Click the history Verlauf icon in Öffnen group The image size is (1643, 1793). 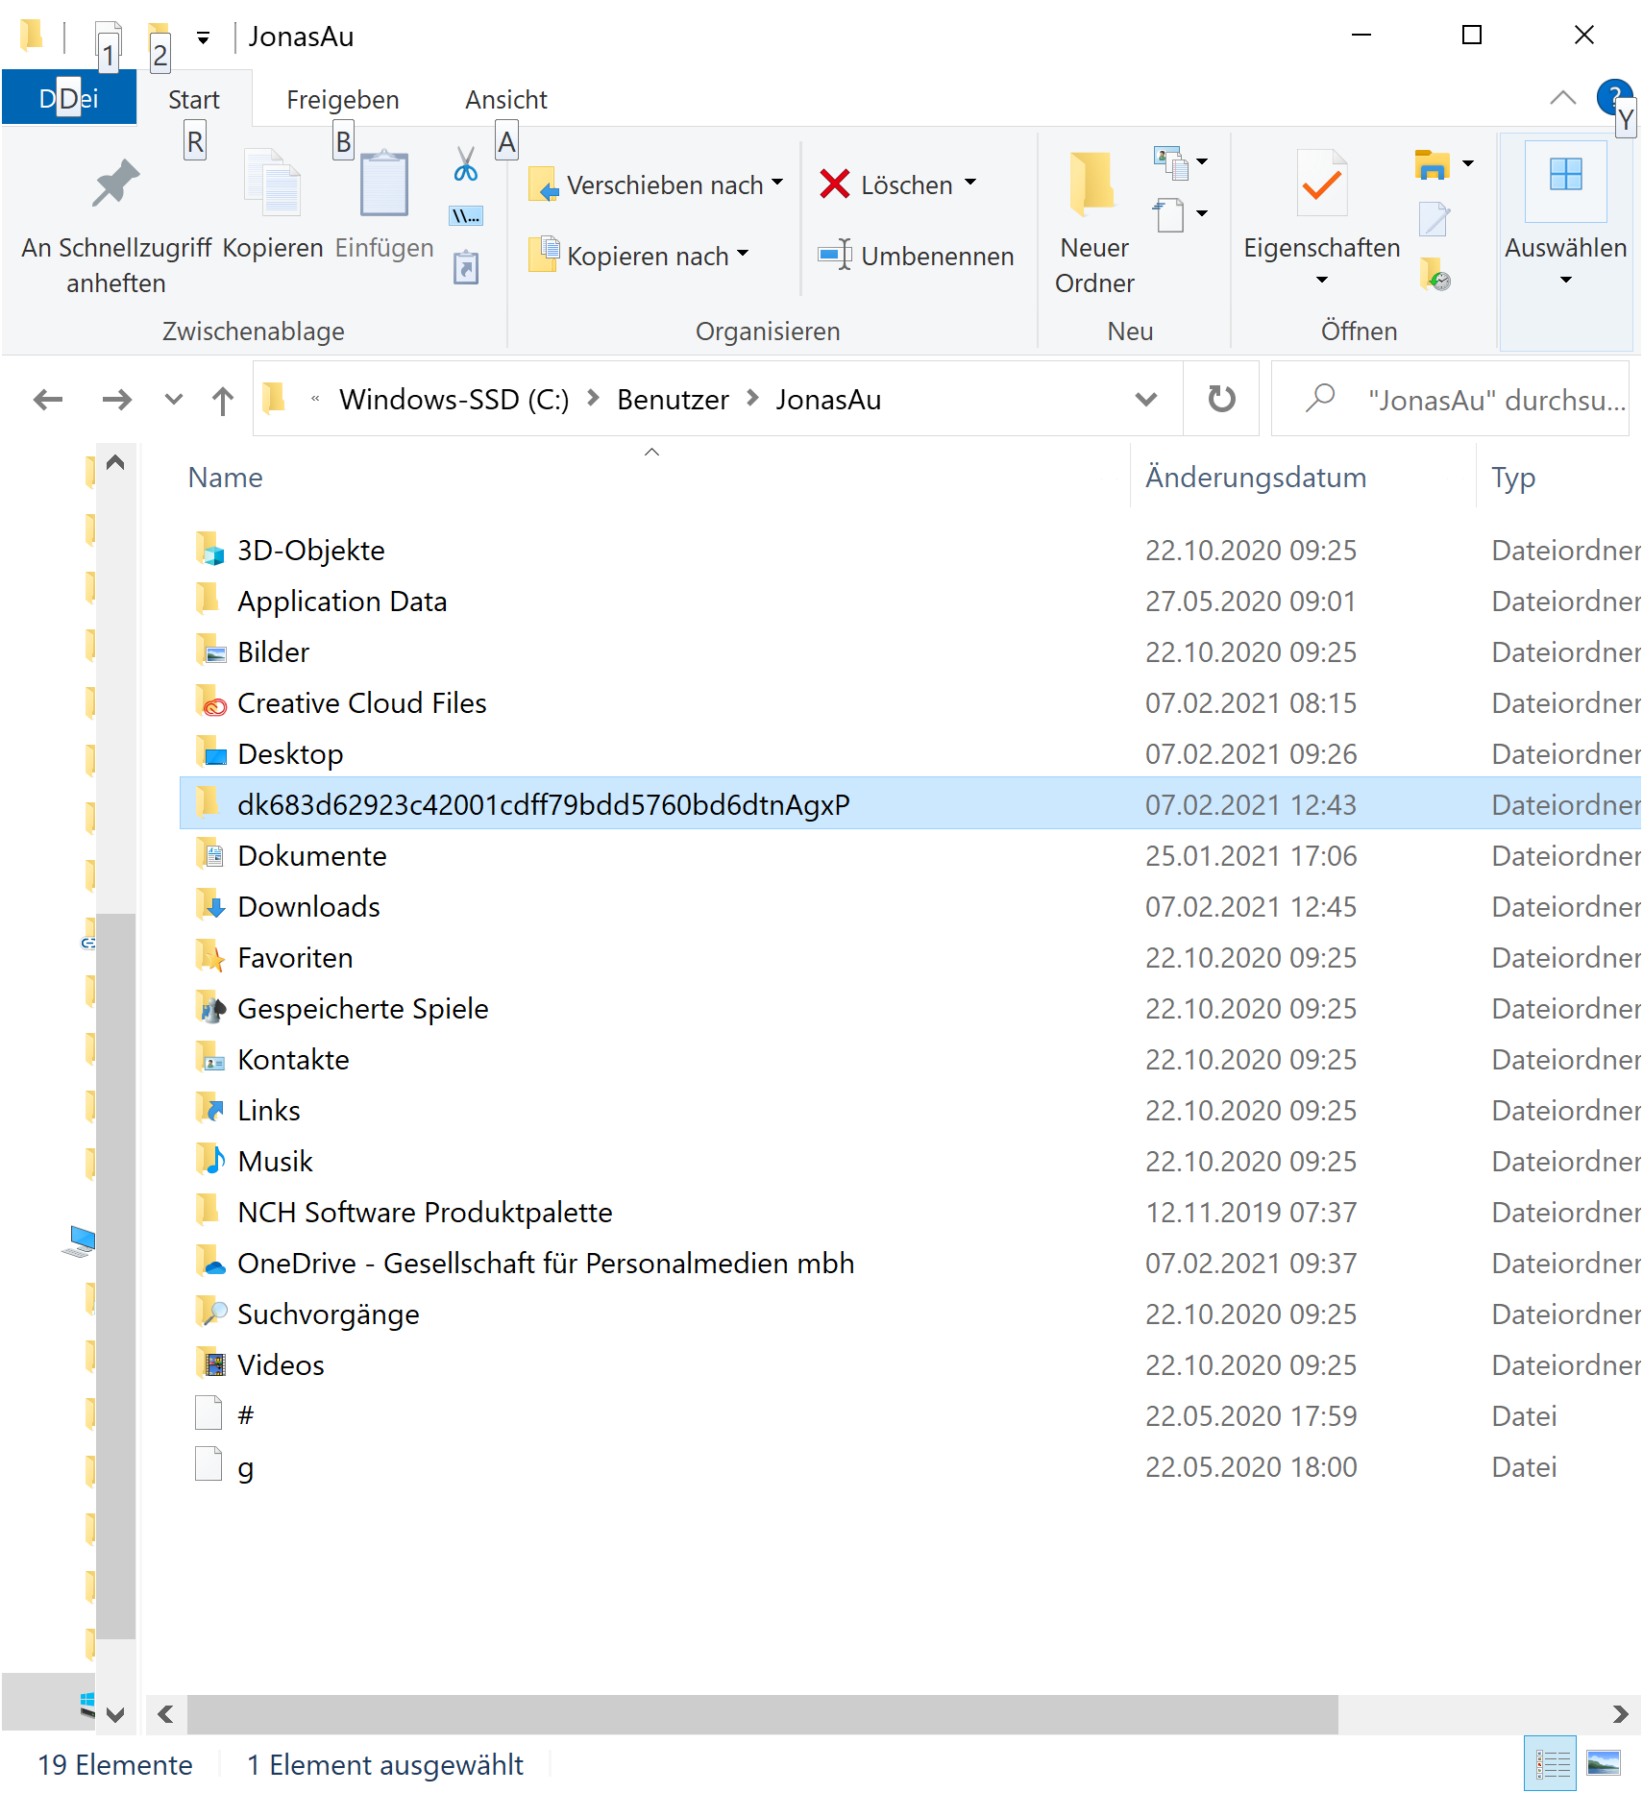pos(1434,274)
